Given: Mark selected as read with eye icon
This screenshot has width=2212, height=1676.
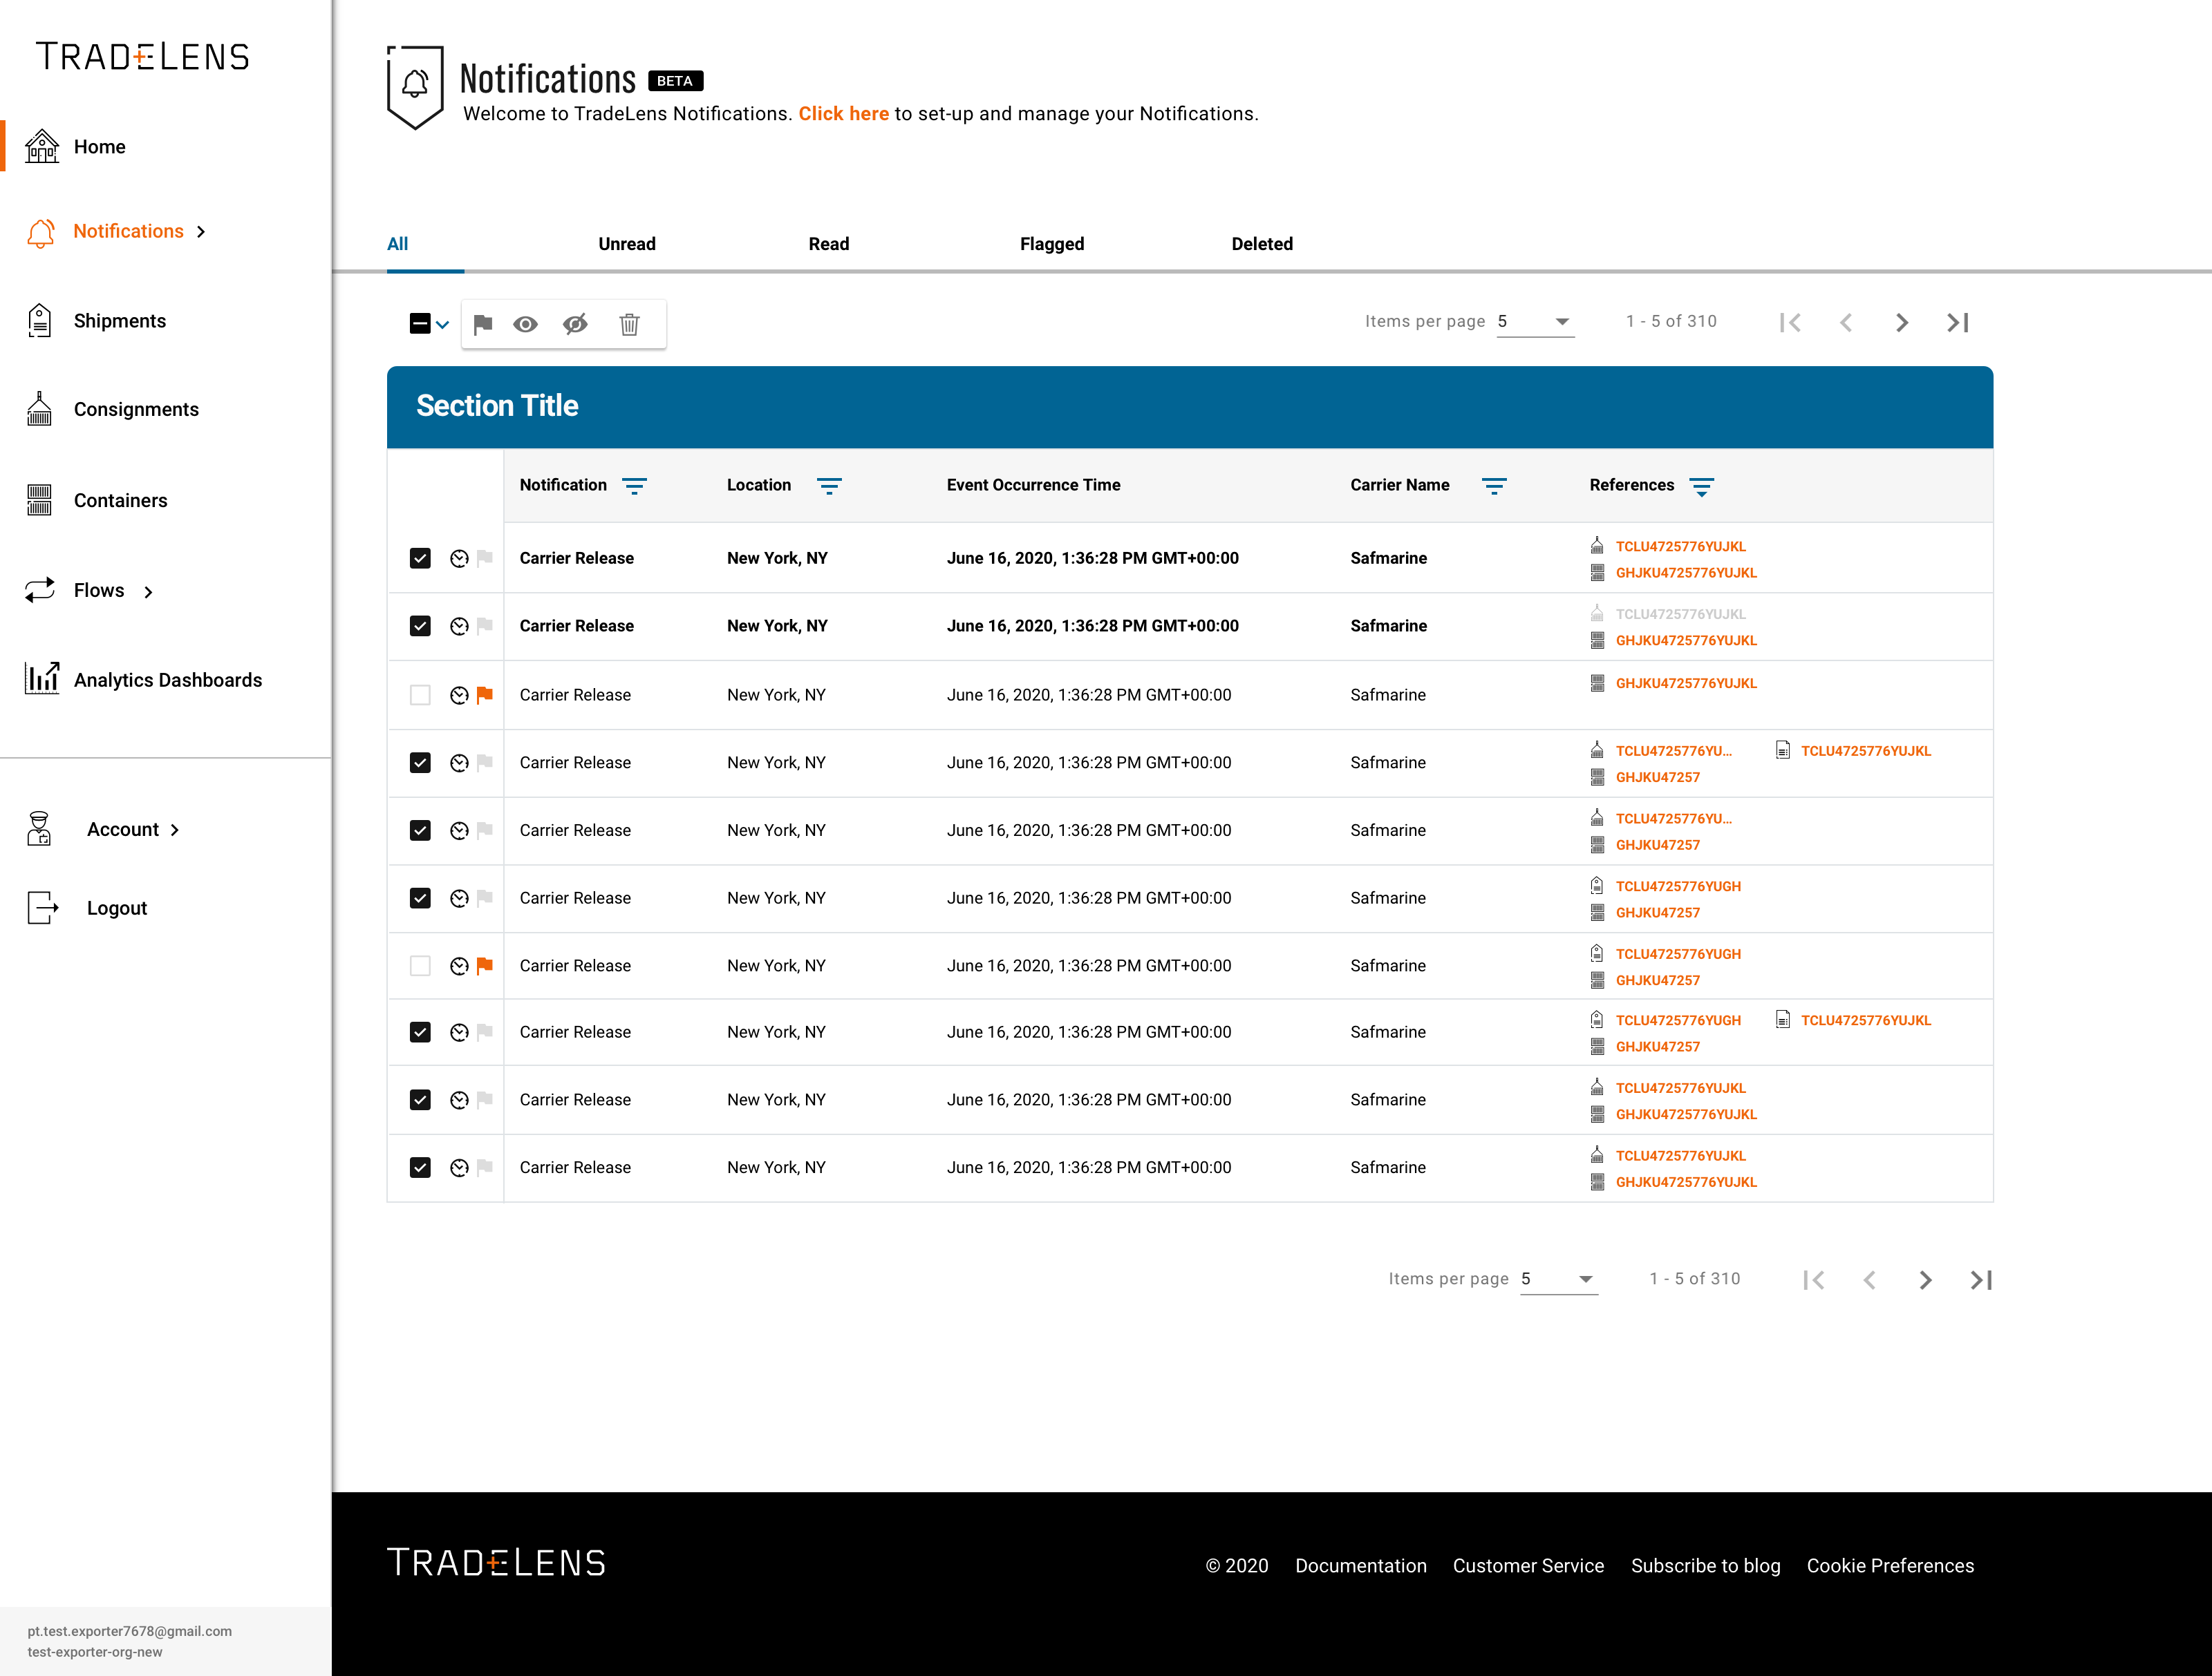Looking at the screenshot, I should click(x=525, y=324).
